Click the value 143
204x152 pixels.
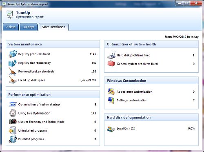(x=93, y=113)
